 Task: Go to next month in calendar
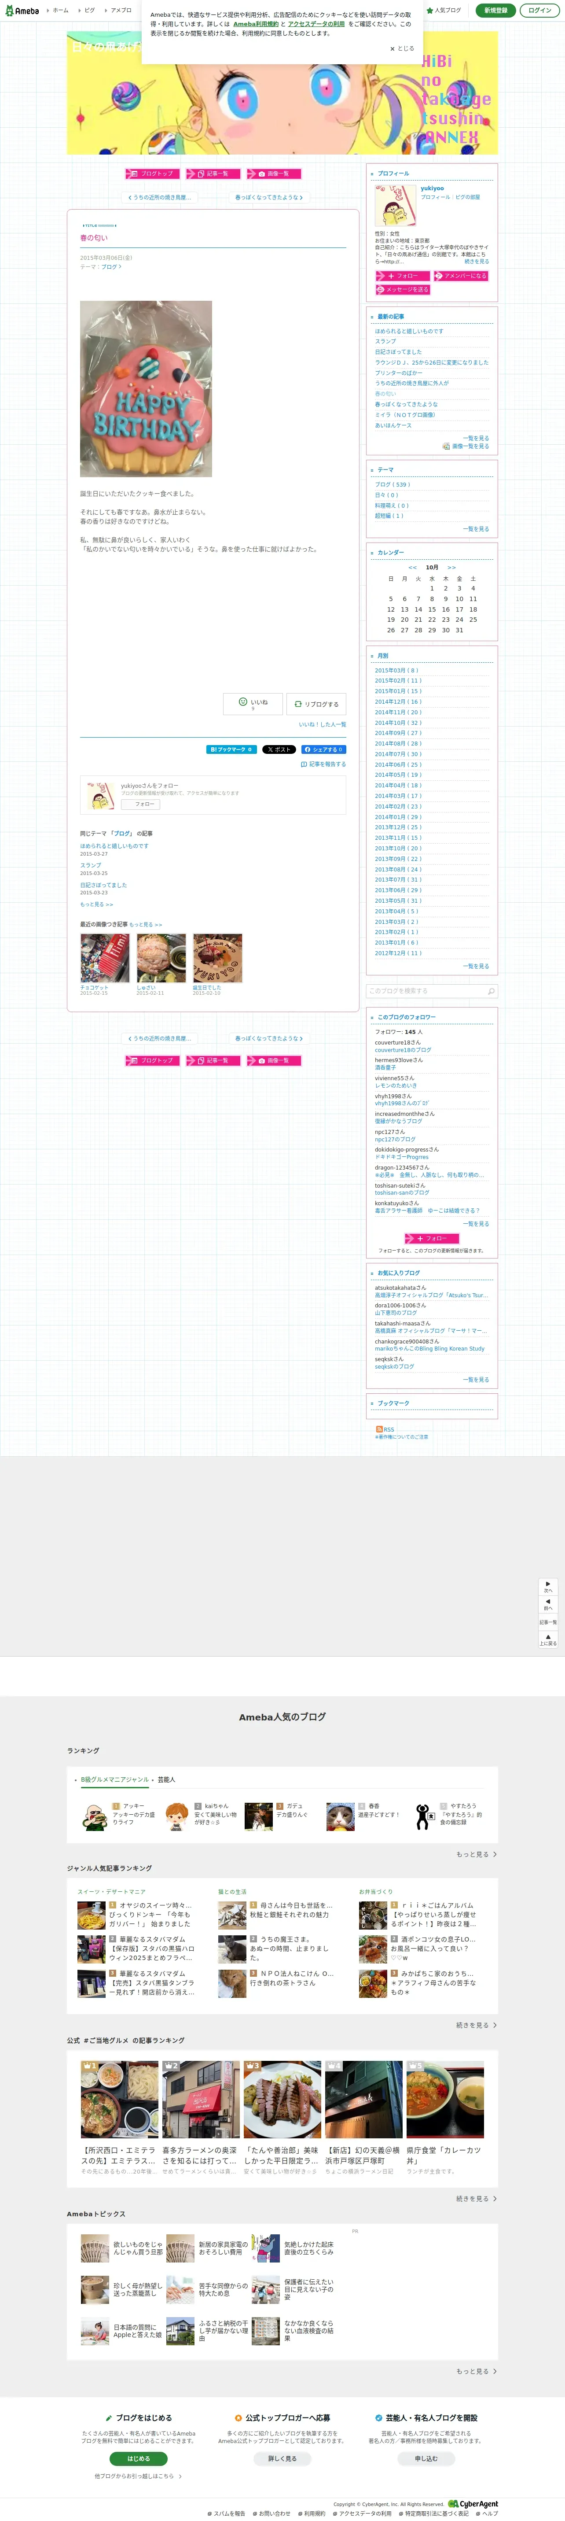click(x=451, y=568)
